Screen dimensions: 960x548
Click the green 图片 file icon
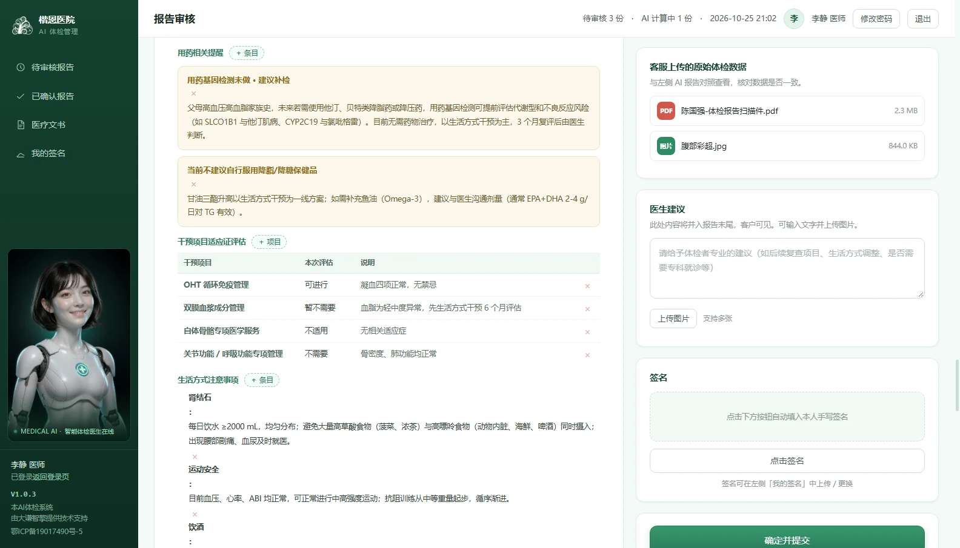tap(666, 146)
